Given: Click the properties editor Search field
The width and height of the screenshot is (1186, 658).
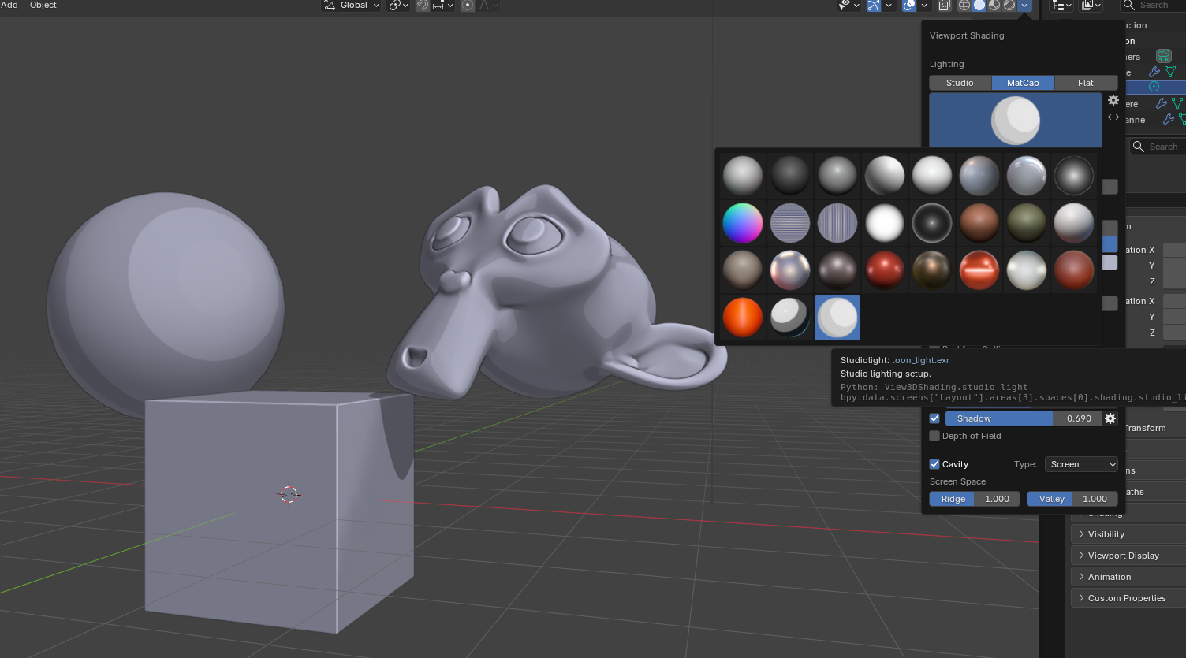Looking at the screenshot, I should point(1158,147).
